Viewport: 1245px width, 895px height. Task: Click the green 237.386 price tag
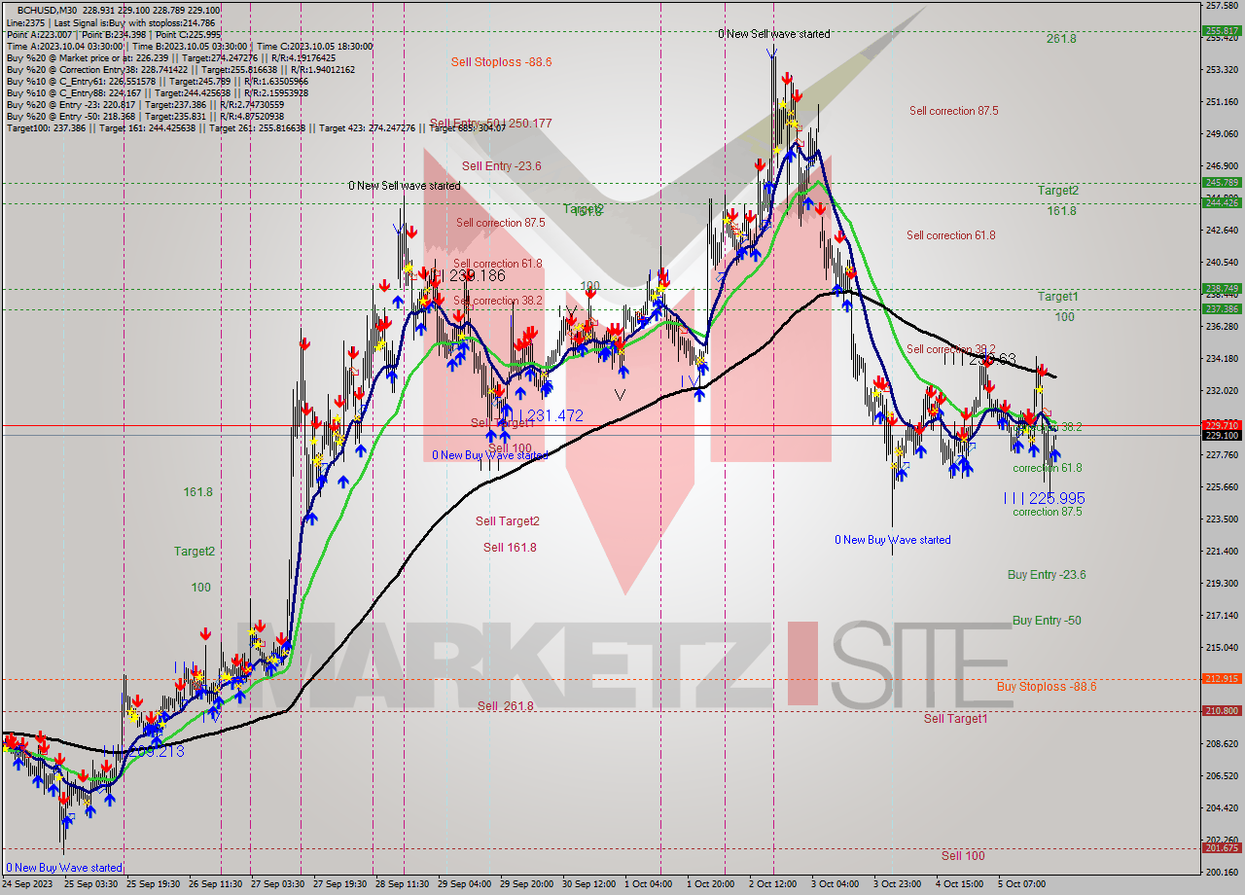pyautogui.click(x=1223, y=308)
